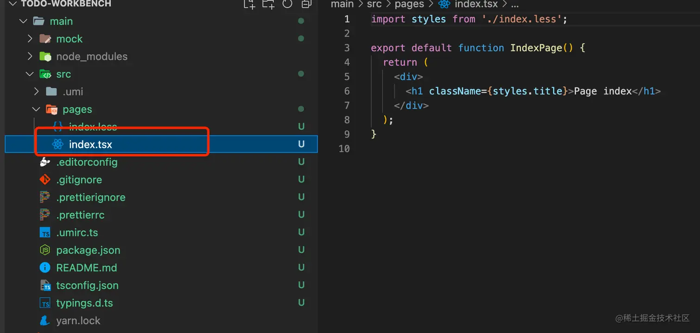Open the index.less file
Screen dimensions: 700x333
[x=93, y=127]
